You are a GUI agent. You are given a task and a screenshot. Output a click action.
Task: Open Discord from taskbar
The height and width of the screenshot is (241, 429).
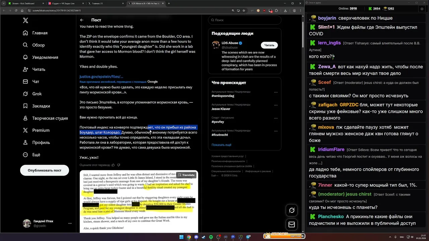196,237
